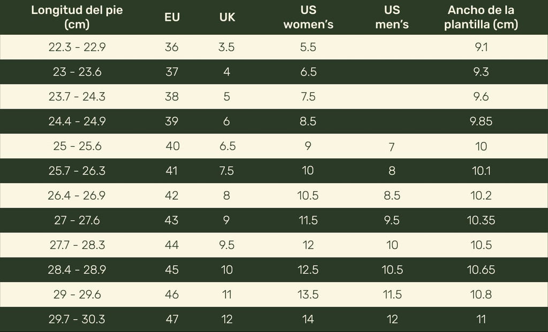
Task: Select US women's size 13.5 cell
Action: tap(308, 295)
